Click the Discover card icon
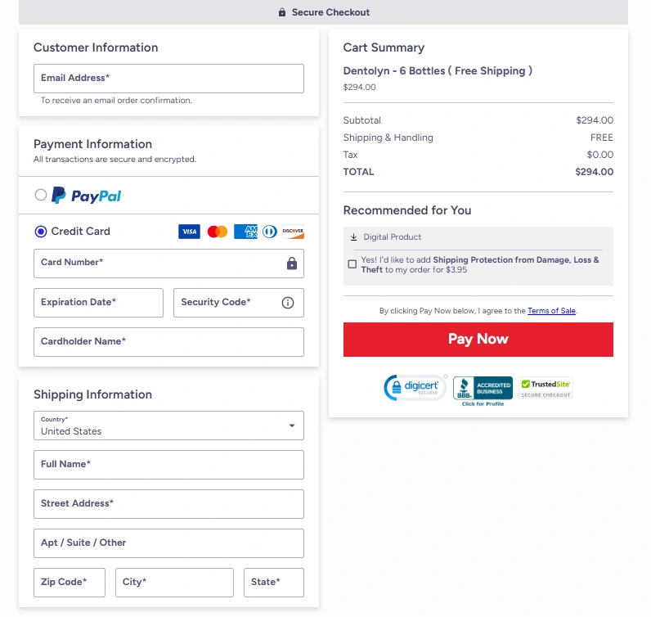The image size is (651, 617). coord(293,232)
